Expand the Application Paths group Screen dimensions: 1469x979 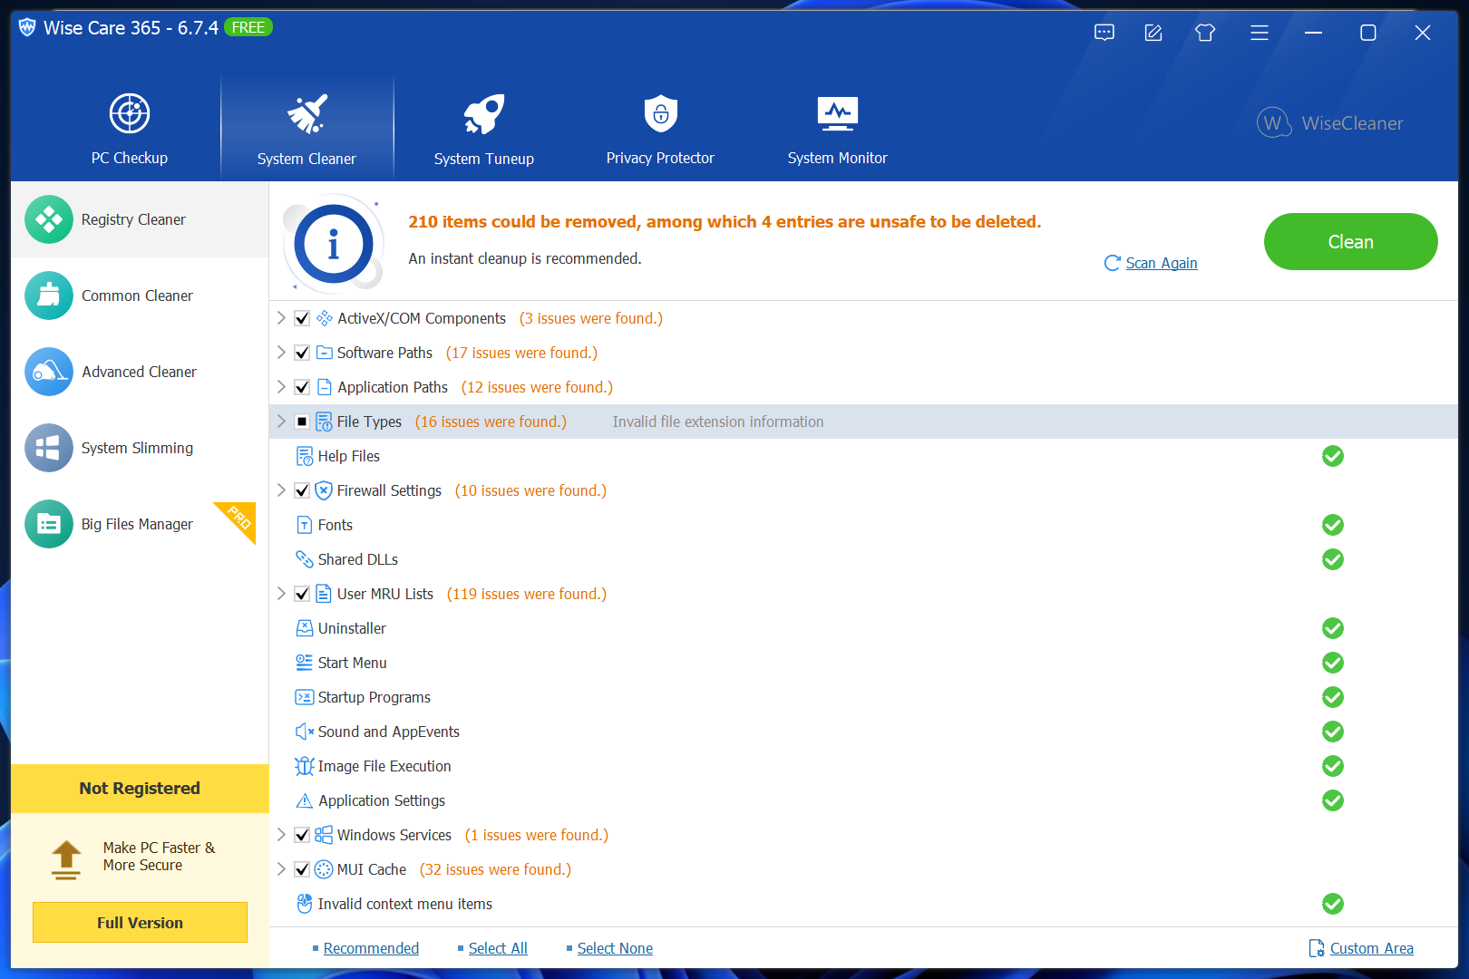(x=281, y=387)
